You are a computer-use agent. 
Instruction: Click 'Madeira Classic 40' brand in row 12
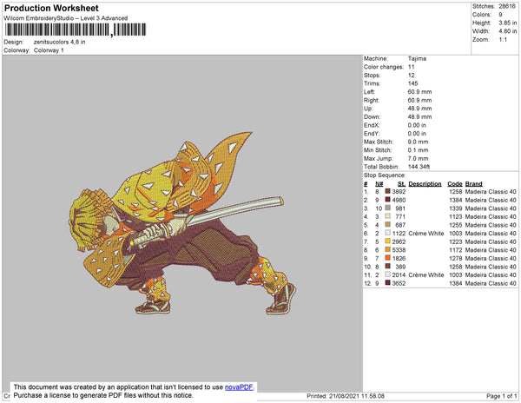click(x=491, y=283)
